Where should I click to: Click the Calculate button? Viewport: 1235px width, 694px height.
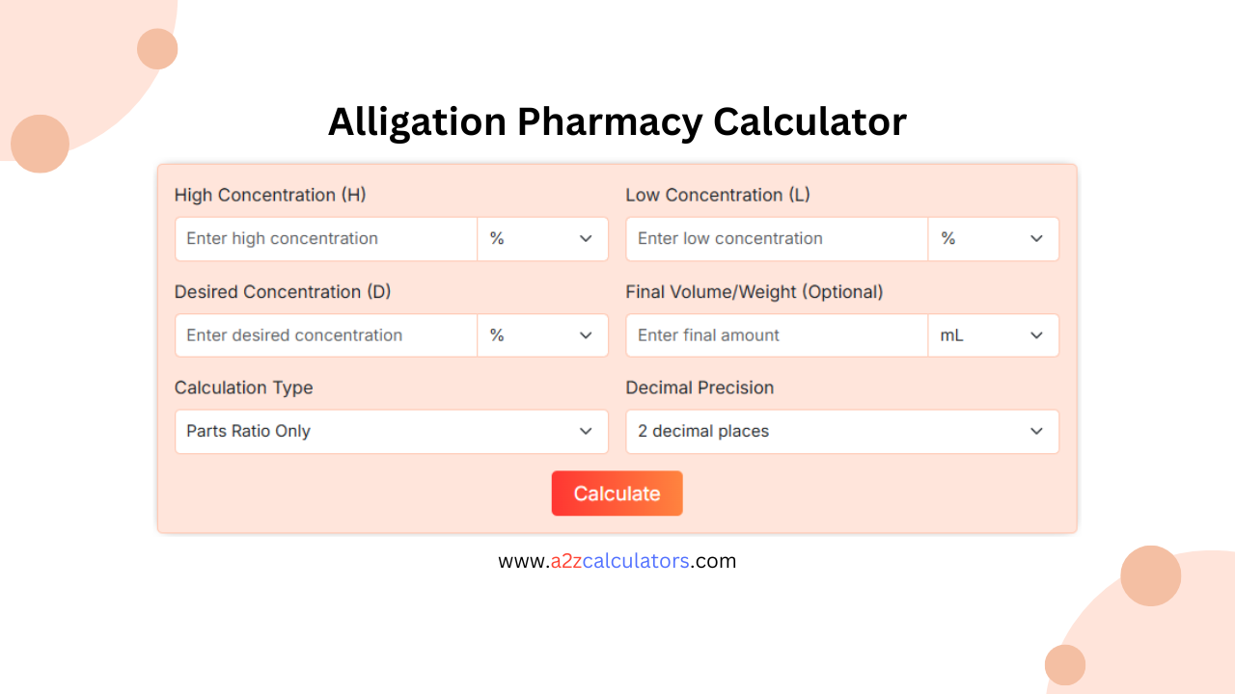tap(617, 493)
